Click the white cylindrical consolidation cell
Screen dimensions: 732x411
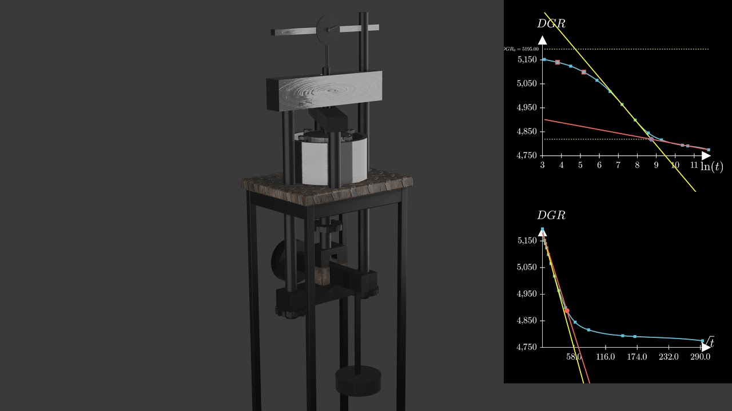(331, 159)
